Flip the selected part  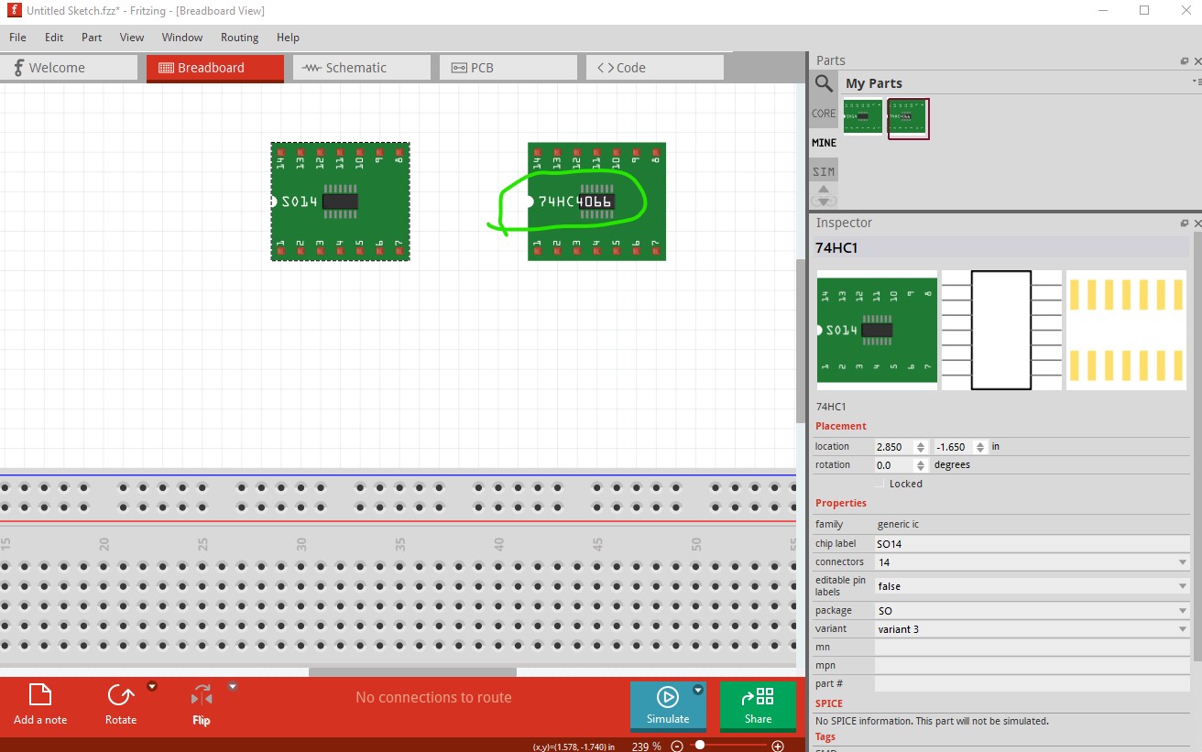pyautogui.click(x=202, y=704)
